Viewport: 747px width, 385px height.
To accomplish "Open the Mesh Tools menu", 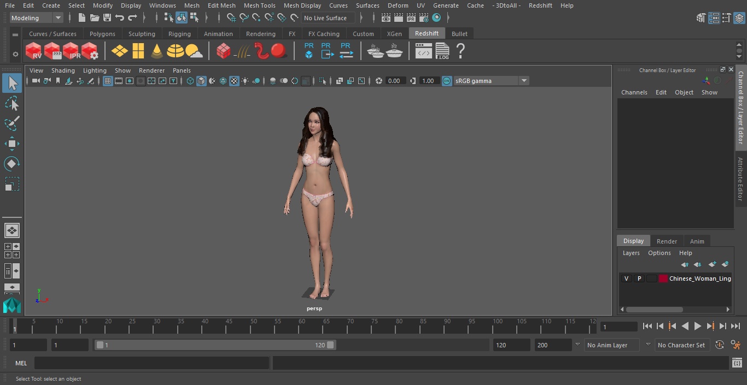I will [259, 5].
